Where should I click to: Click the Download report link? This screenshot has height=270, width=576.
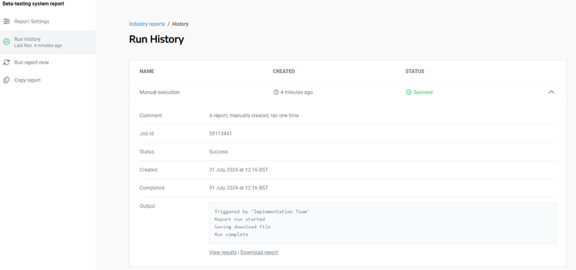point(259,252)
